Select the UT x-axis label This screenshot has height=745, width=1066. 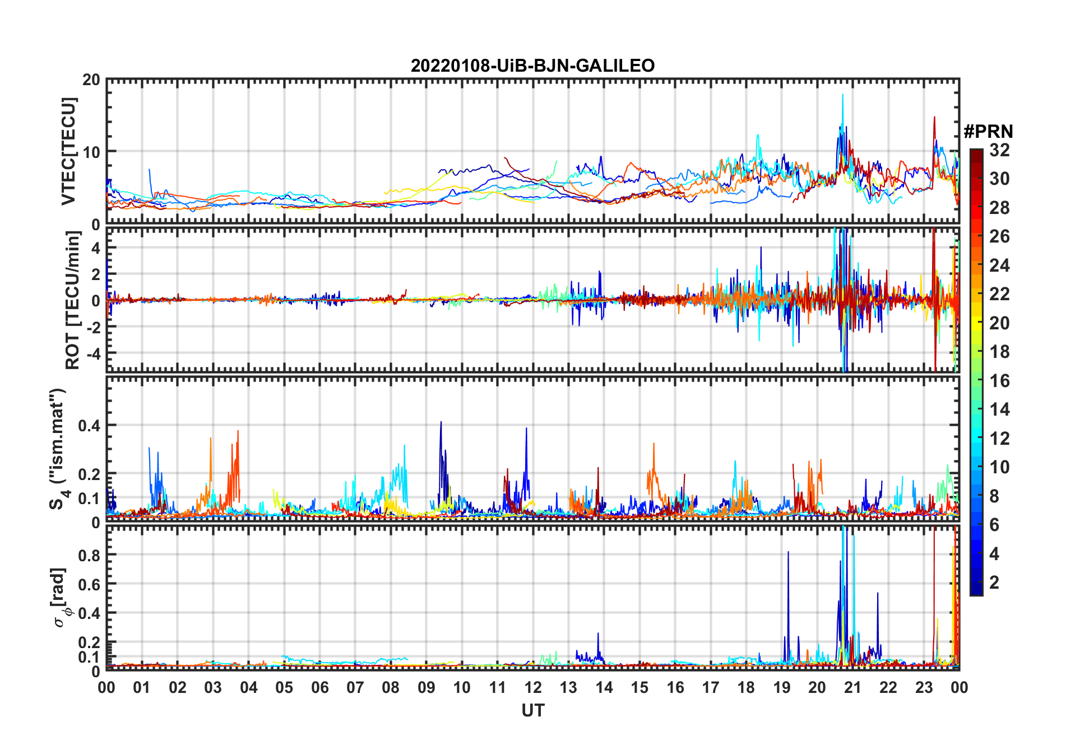click(532, 710)
